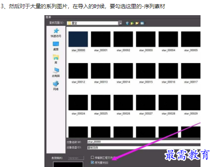Screen dimensions: 213x167
Task: Select the star_00017 thumbnail
Action: [x=191, y=71]
